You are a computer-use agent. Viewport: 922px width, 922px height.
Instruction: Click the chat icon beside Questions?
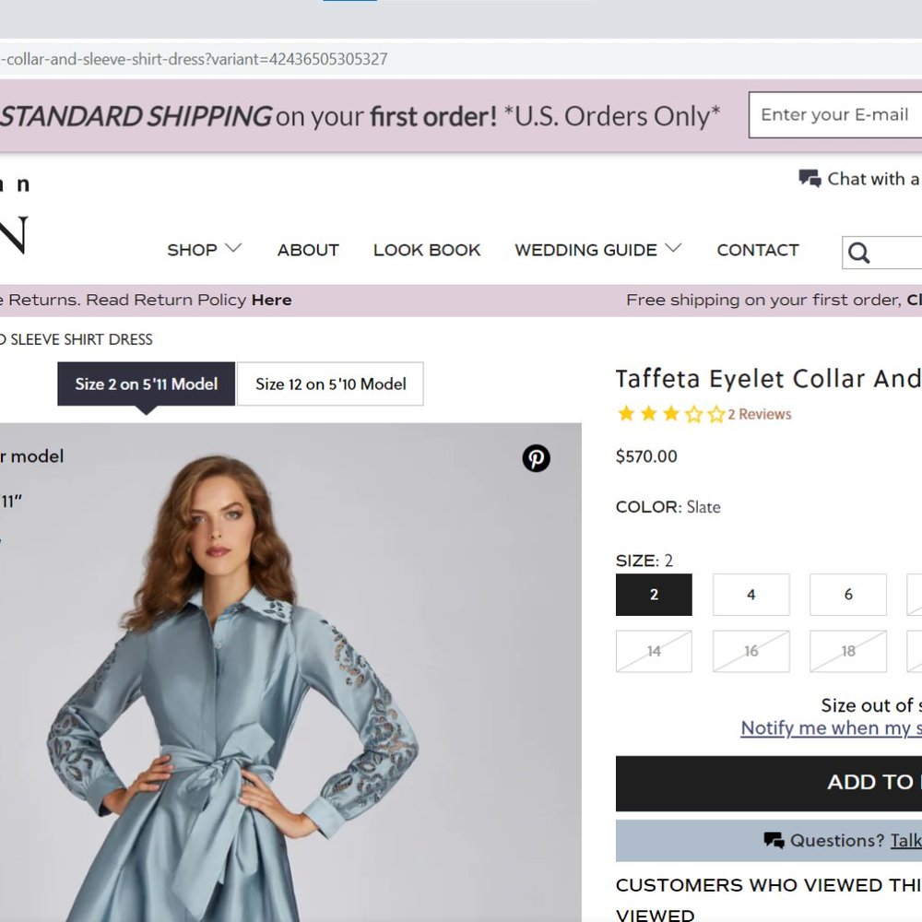774,840
